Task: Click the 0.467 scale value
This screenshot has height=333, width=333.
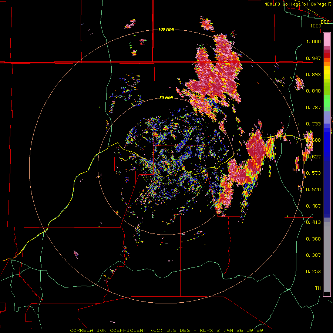Action: pos(313,206)
